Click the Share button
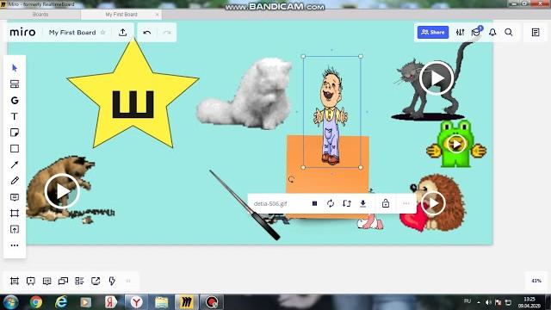The image size is (551, 310). pyautogui.click(x=433, y=33)
